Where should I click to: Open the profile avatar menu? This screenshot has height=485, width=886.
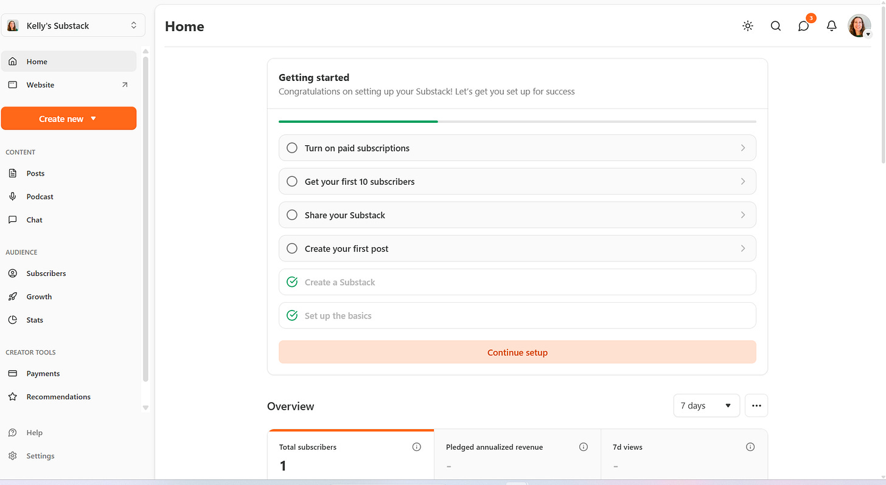coord(859,26)
